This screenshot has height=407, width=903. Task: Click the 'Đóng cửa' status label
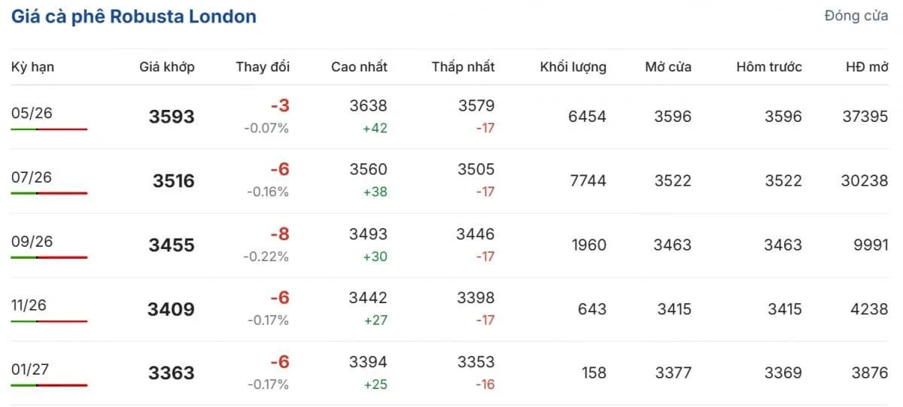pyautogui.click(x=856, y=16)
